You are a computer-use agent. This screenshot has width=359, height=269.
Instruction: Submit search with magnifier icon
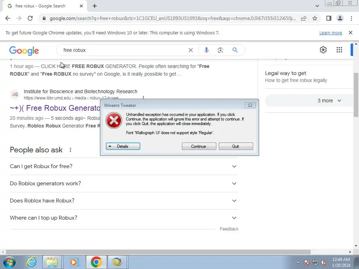coord(235,50)
